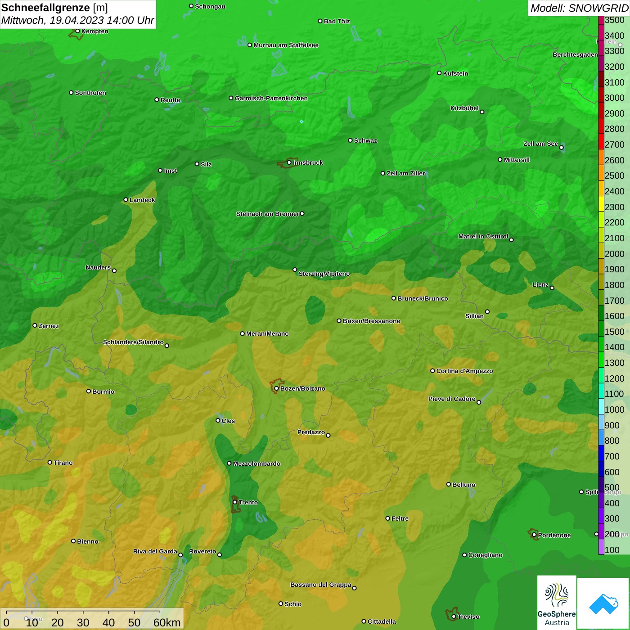Click the Cortina d'Ampezzo marker
The height and width of the screenshot is (630, 630).
(x=432, y=371)
